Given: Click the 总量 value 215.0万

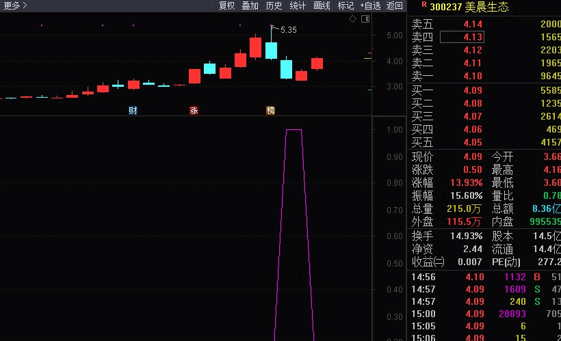Looking at the screenshot, I should coord(464,208).
